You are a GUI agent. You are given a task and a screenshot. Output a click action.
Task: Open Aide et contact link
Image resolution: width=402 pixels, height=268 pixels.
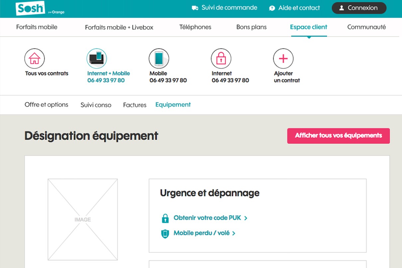[299, 8]
